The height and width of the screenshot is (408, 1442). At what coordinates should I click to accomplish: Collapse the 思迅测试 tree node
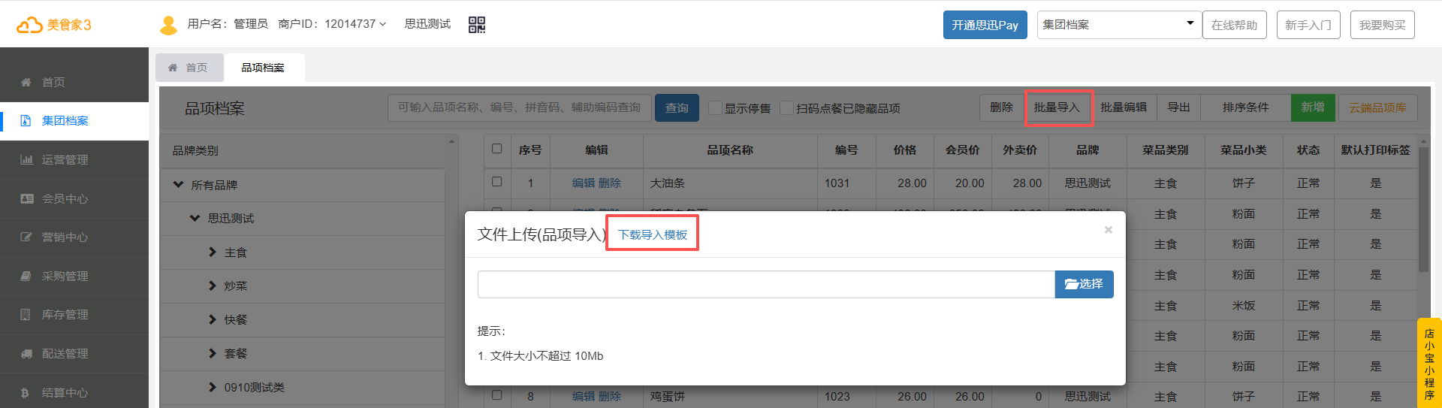(x=195, y=218)
